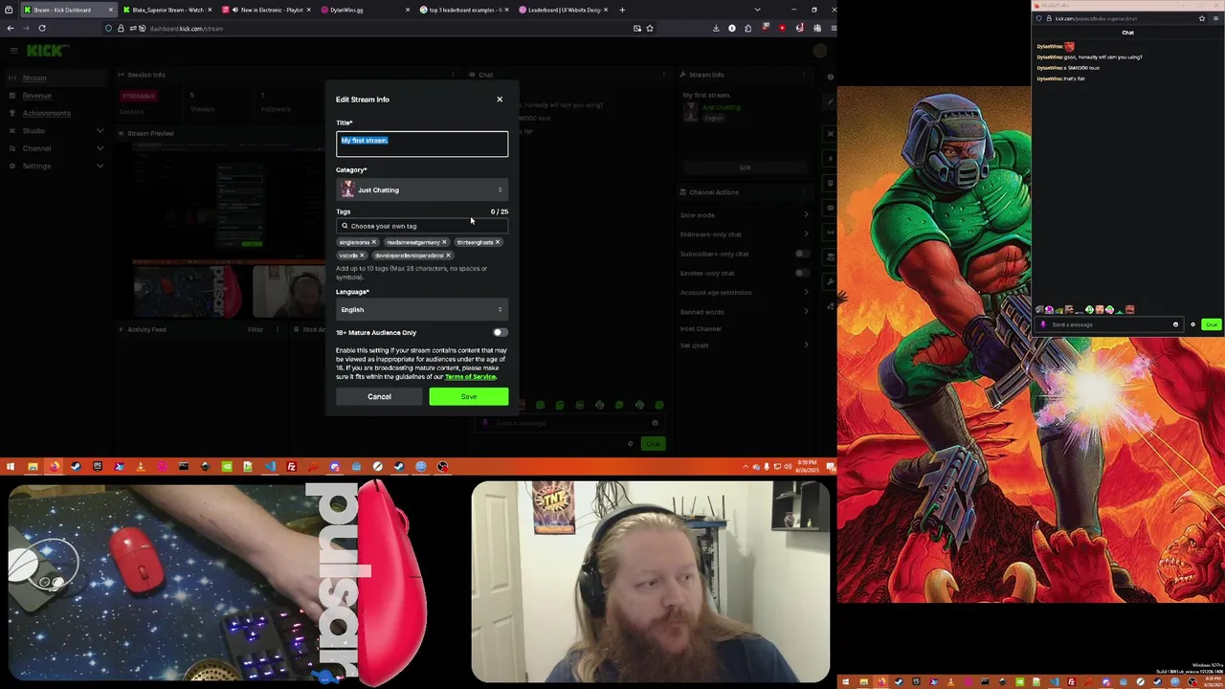Viewport: 1225px width, 689px height.
Task: Open File Explorer from the taskbar
Action: (33, 467)
